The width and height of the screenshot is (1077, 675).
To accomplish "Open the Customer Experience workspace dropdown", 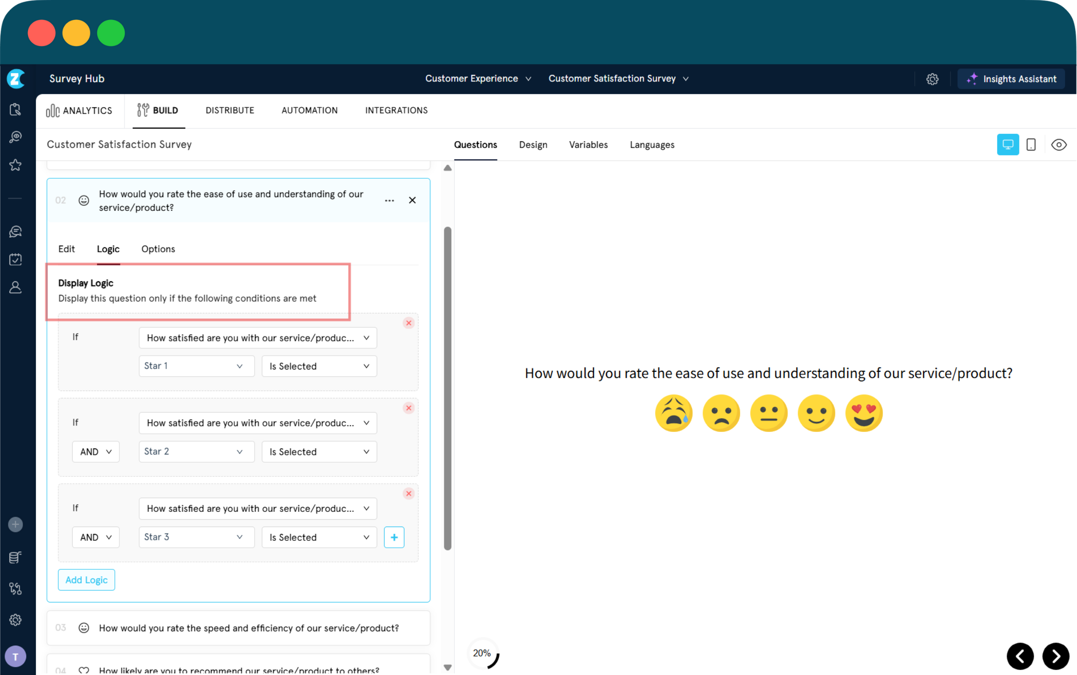I will point(478,79).
